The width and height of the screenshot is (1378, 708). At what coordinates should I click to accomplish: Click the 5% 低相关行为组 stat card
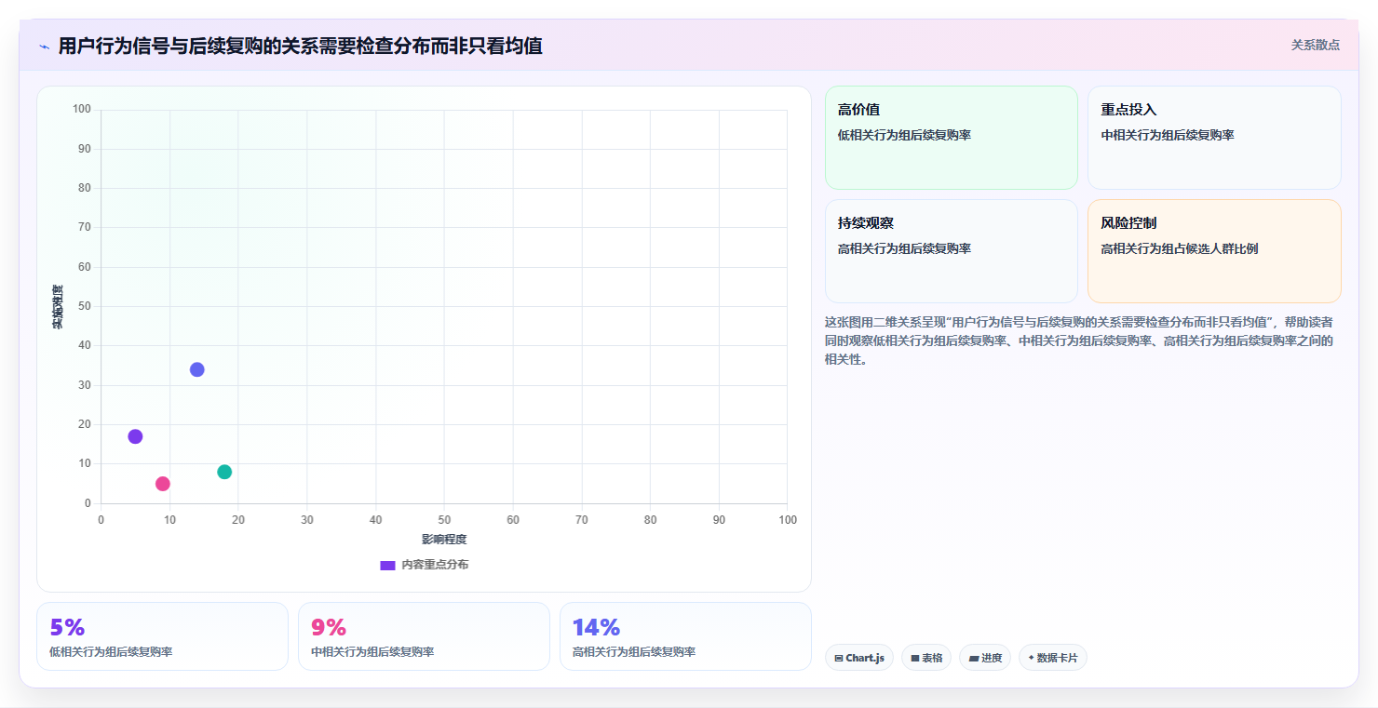tap(162, 636)
